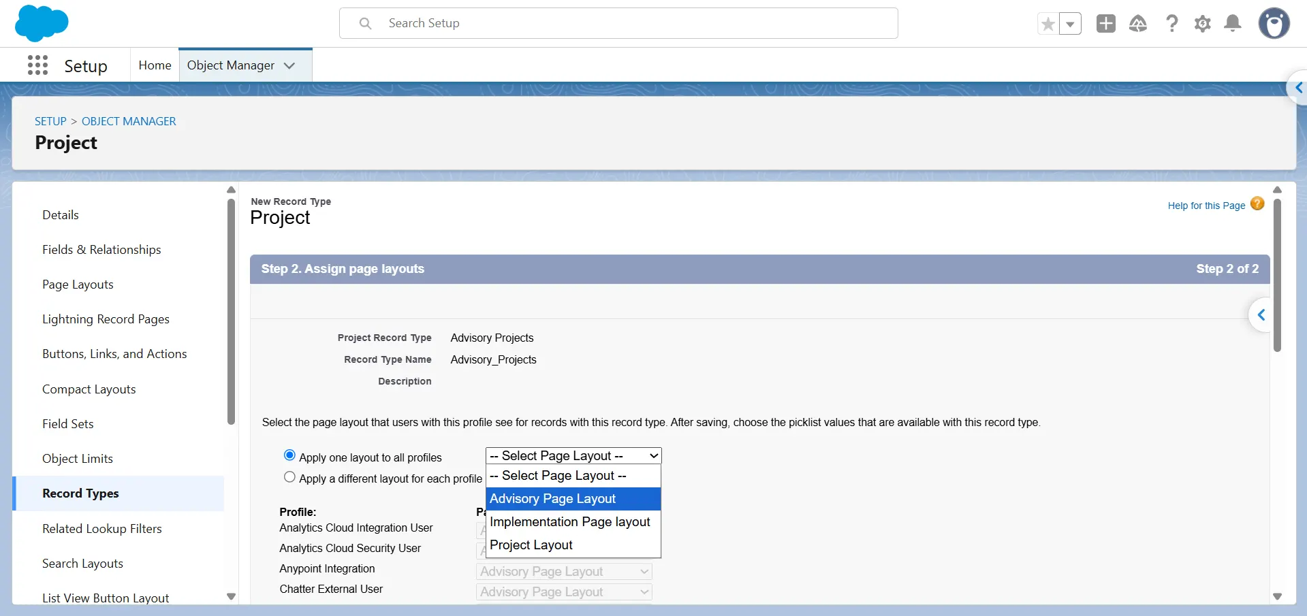Screen dimensions: 1307x616
Task: Open Lightning Record Pages in sidebar
Action: 106,319
